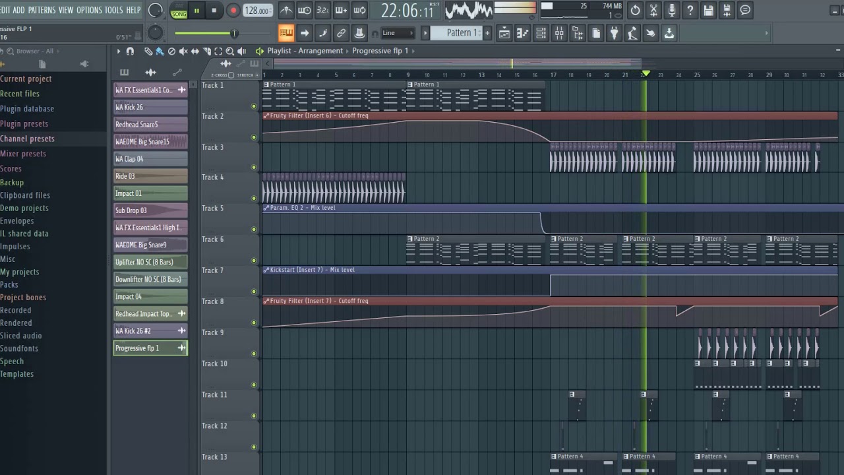Viewport: 844px width, 475px height.
Task: Open the Playlist - Arrangement dropdown
Action: click(305, 51)
